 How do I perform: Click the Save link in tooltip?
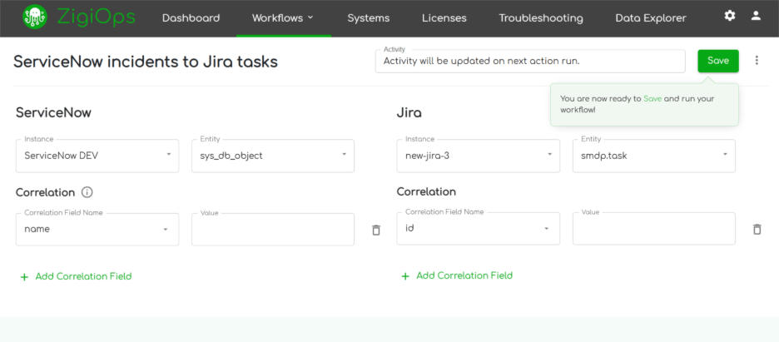(x=652, y=99)
